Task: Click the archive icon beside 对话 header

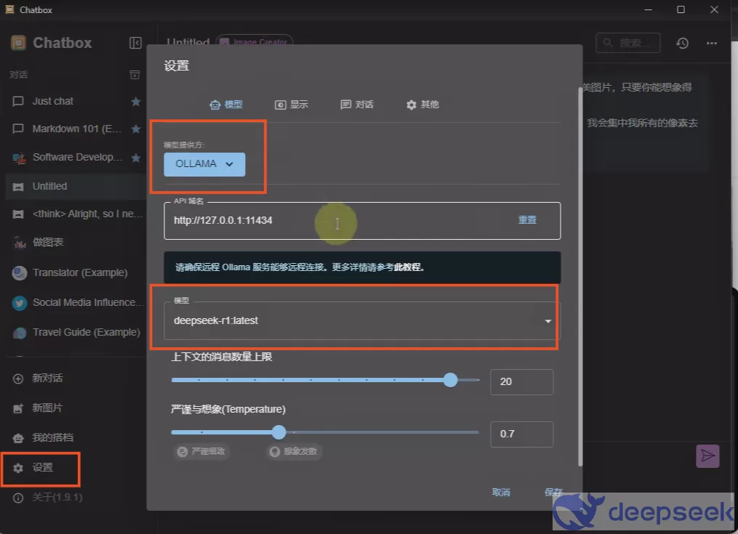Action: pyautogui.click(x=135, y=75)
